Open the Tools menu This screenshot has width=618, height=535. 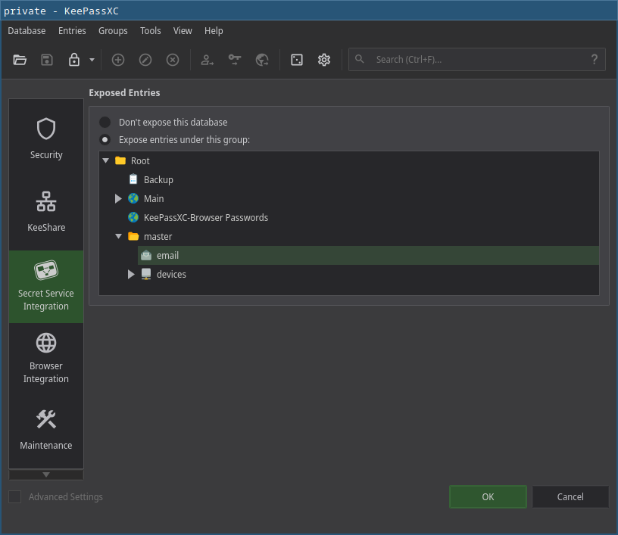151,31
